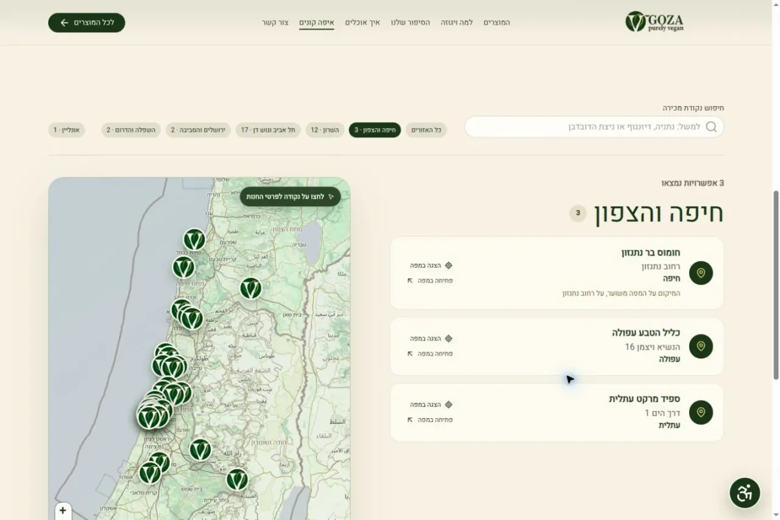Viewport: 780px width, 520px height.
Task: Show כליל הטבע עפולה on map (הצגה במפה)
Action: (x=431, y=338)
